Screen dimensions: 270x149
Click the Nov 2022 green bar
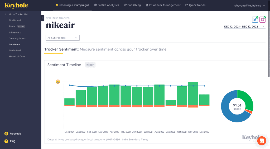point(193,94)
